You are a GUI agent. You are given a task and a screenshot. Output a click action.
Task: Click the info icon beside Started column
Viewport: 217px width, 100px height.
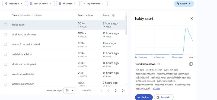click(113, 15)
